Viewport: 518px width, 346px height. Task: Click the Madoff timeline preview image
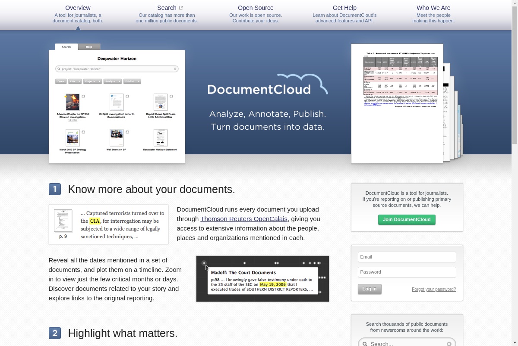(262, 279)
